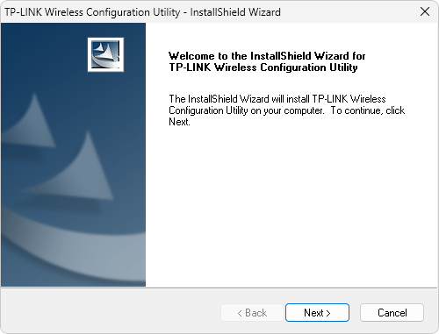
Task: Close the InstallShield Wizard window
Action: click(425, 11)
